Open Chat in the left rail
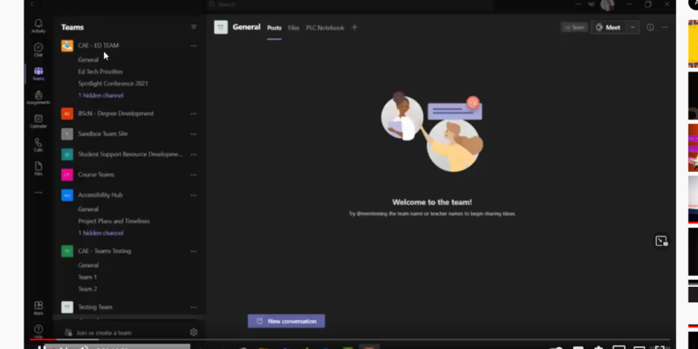This screenshot has width=698, height=349. 38,50
